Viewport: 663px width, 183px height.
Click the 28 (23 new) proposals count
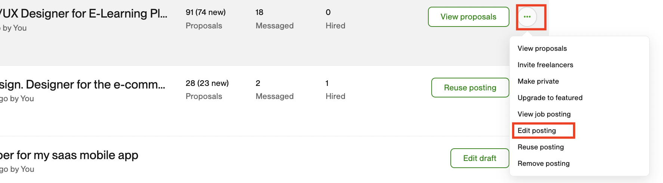point(207,83)
